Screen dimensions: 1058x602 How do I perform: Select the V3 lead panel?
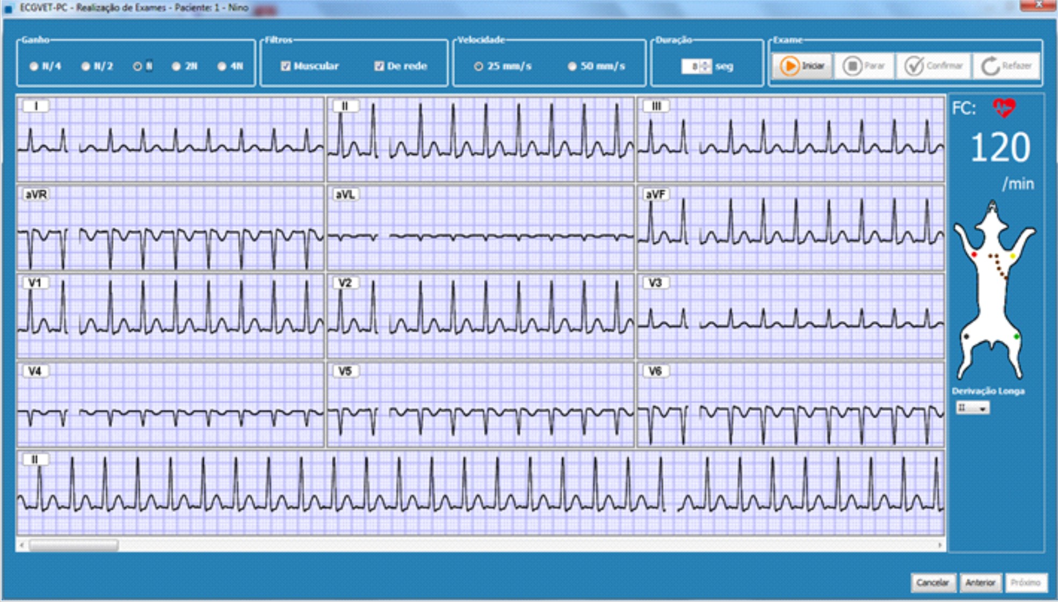791,316
